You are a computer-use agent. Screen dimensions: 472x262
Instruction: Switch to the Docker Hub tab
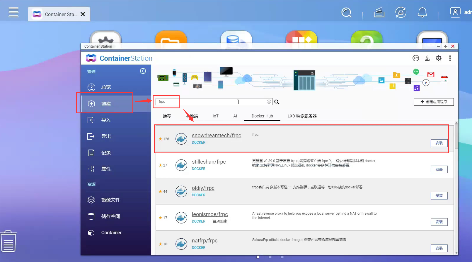[x=262, y=116]
